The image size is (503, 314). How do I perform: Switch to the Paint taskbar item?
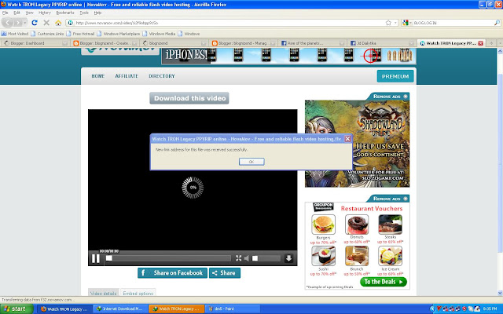[233, 309]
